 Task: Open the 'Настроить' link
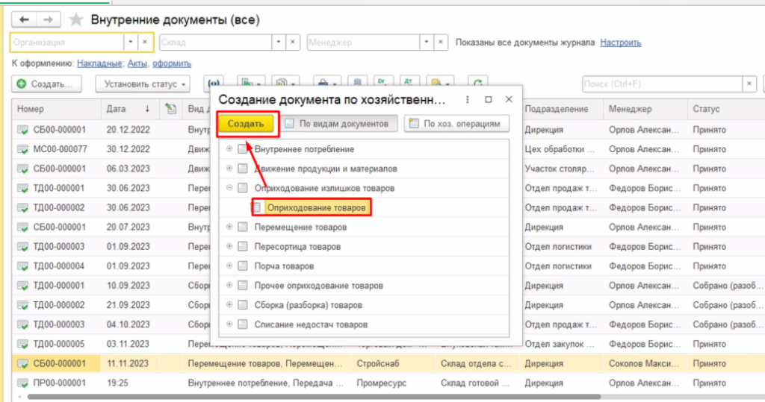pyautogui.click(x=620, y=43)
